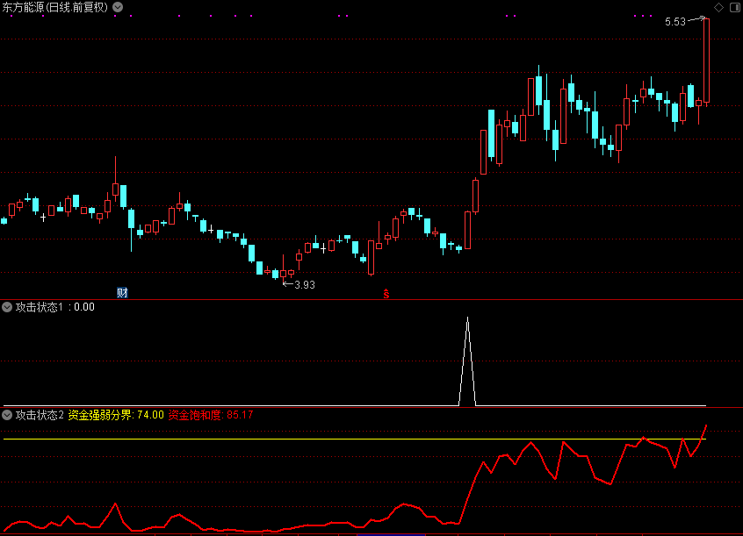The width and height of the screenshot is (743, 536).
Task: Select the yellow 资金强弱分界 74.00 label
Action: click(116, 415)
